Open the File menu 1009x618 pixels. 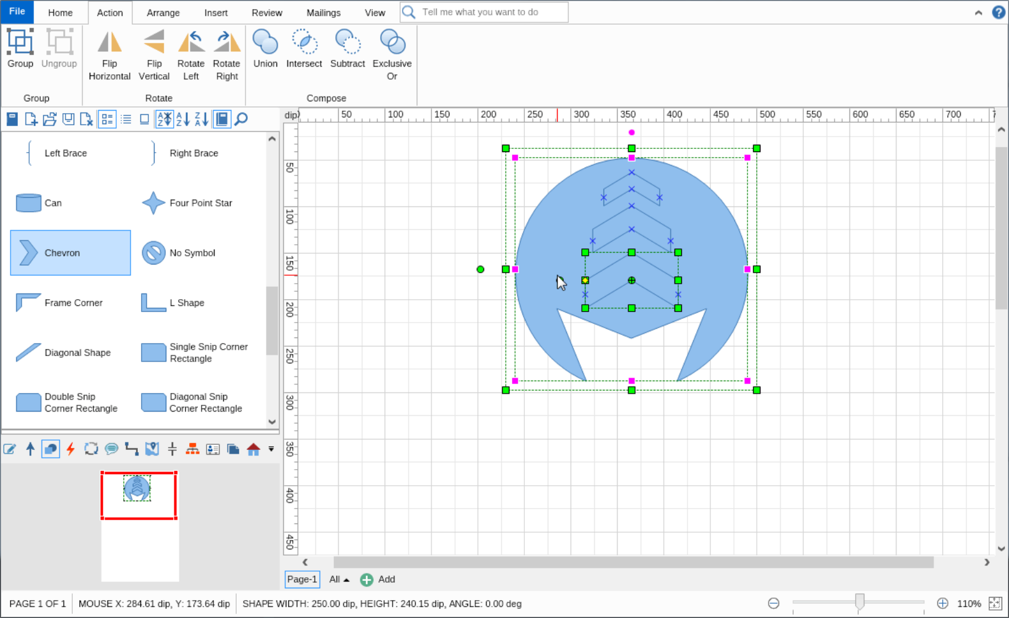(x=17, y=11)
